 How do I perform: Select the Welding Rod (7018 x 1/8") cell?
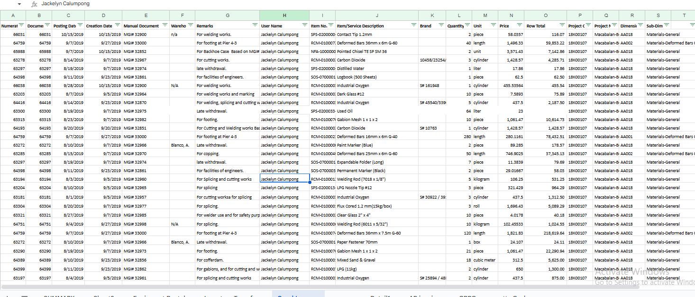[x=377, y=179]
